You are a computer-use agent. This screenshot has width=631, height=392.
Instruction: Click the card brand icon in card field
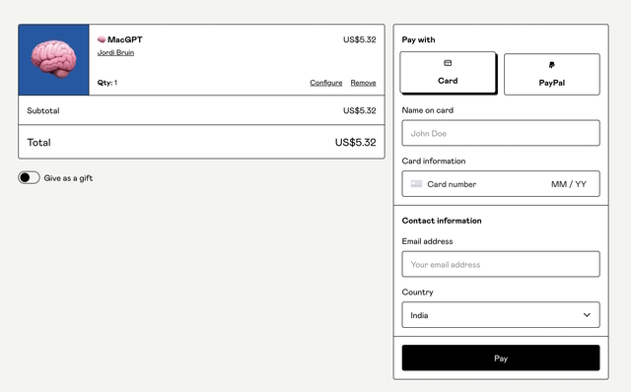coord(416,184)
